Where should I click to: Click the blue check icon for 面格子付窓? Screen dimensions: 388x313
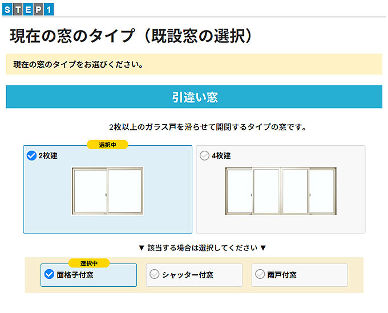click(50, 274)
